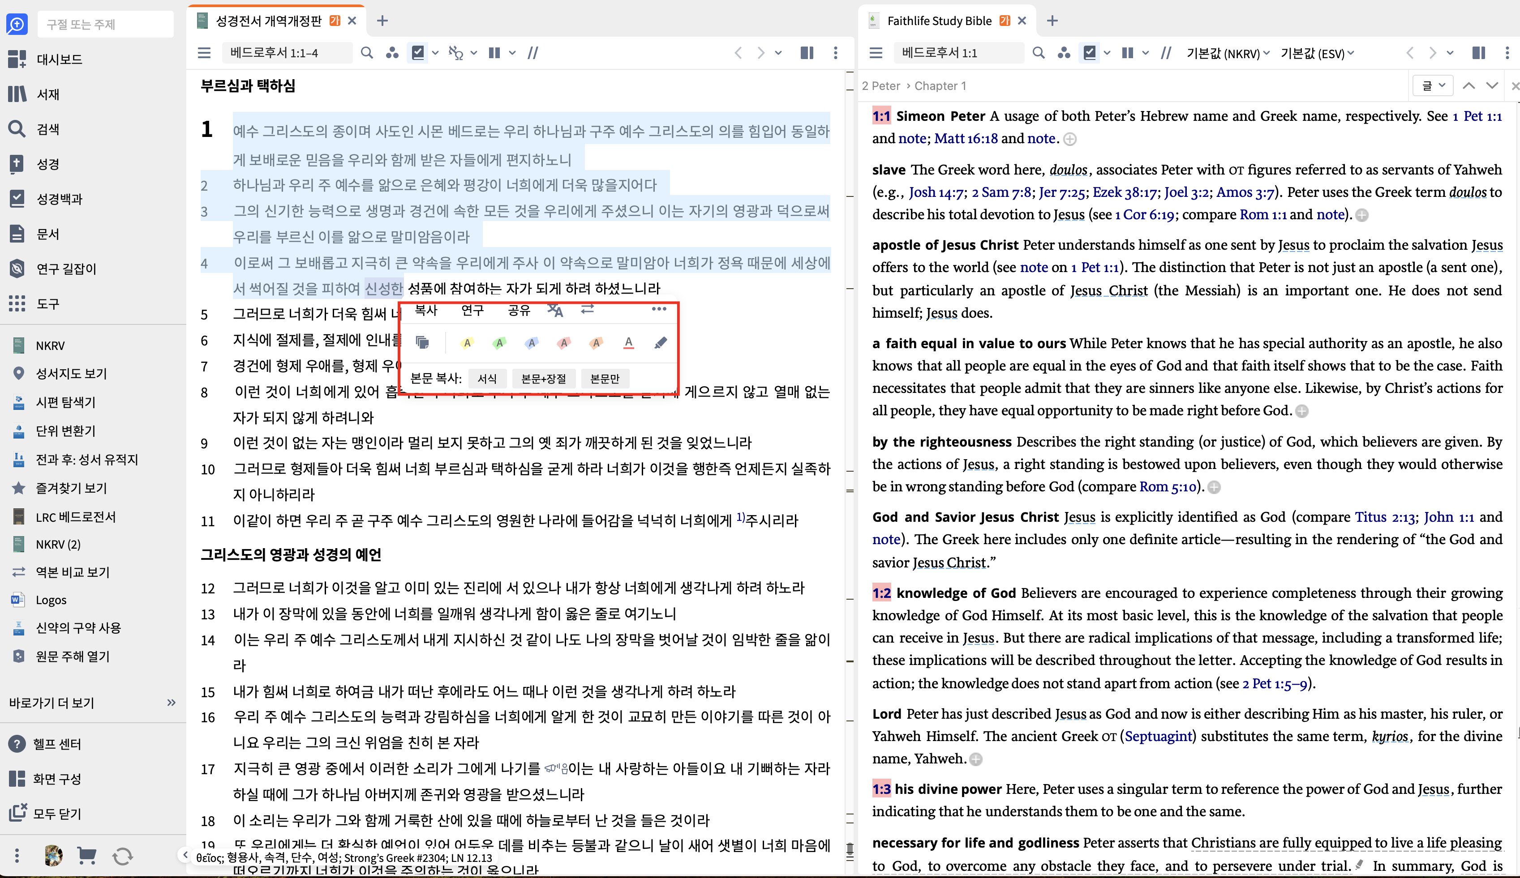This screenshot has width=1520, height=878.
Task: Apply the blue highlight swatch
Action: [532, 343]
